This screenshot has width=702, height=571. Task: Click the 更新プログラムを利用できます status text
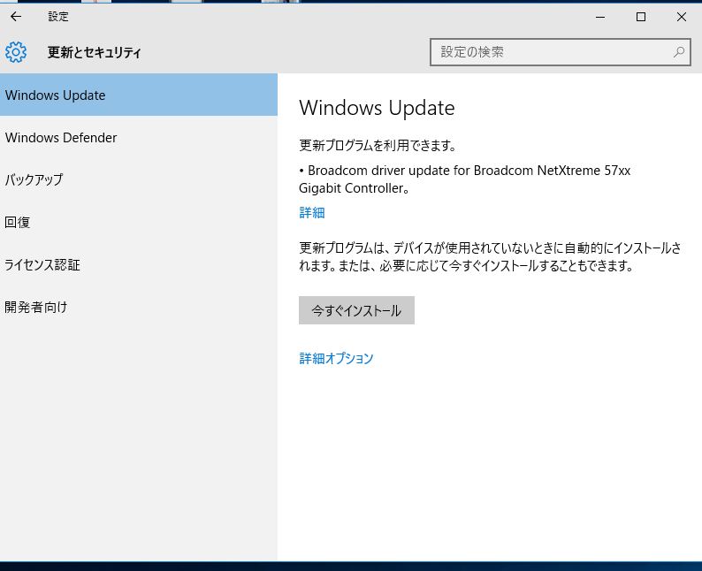click(378, 145)
